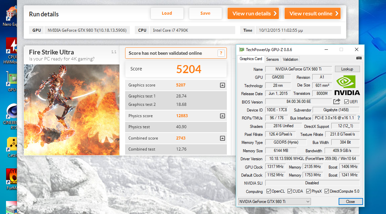This screenshot has height=214, width=386.
Task: Click the Default Clock value 1152 MHz
Action: coord(275,175)
